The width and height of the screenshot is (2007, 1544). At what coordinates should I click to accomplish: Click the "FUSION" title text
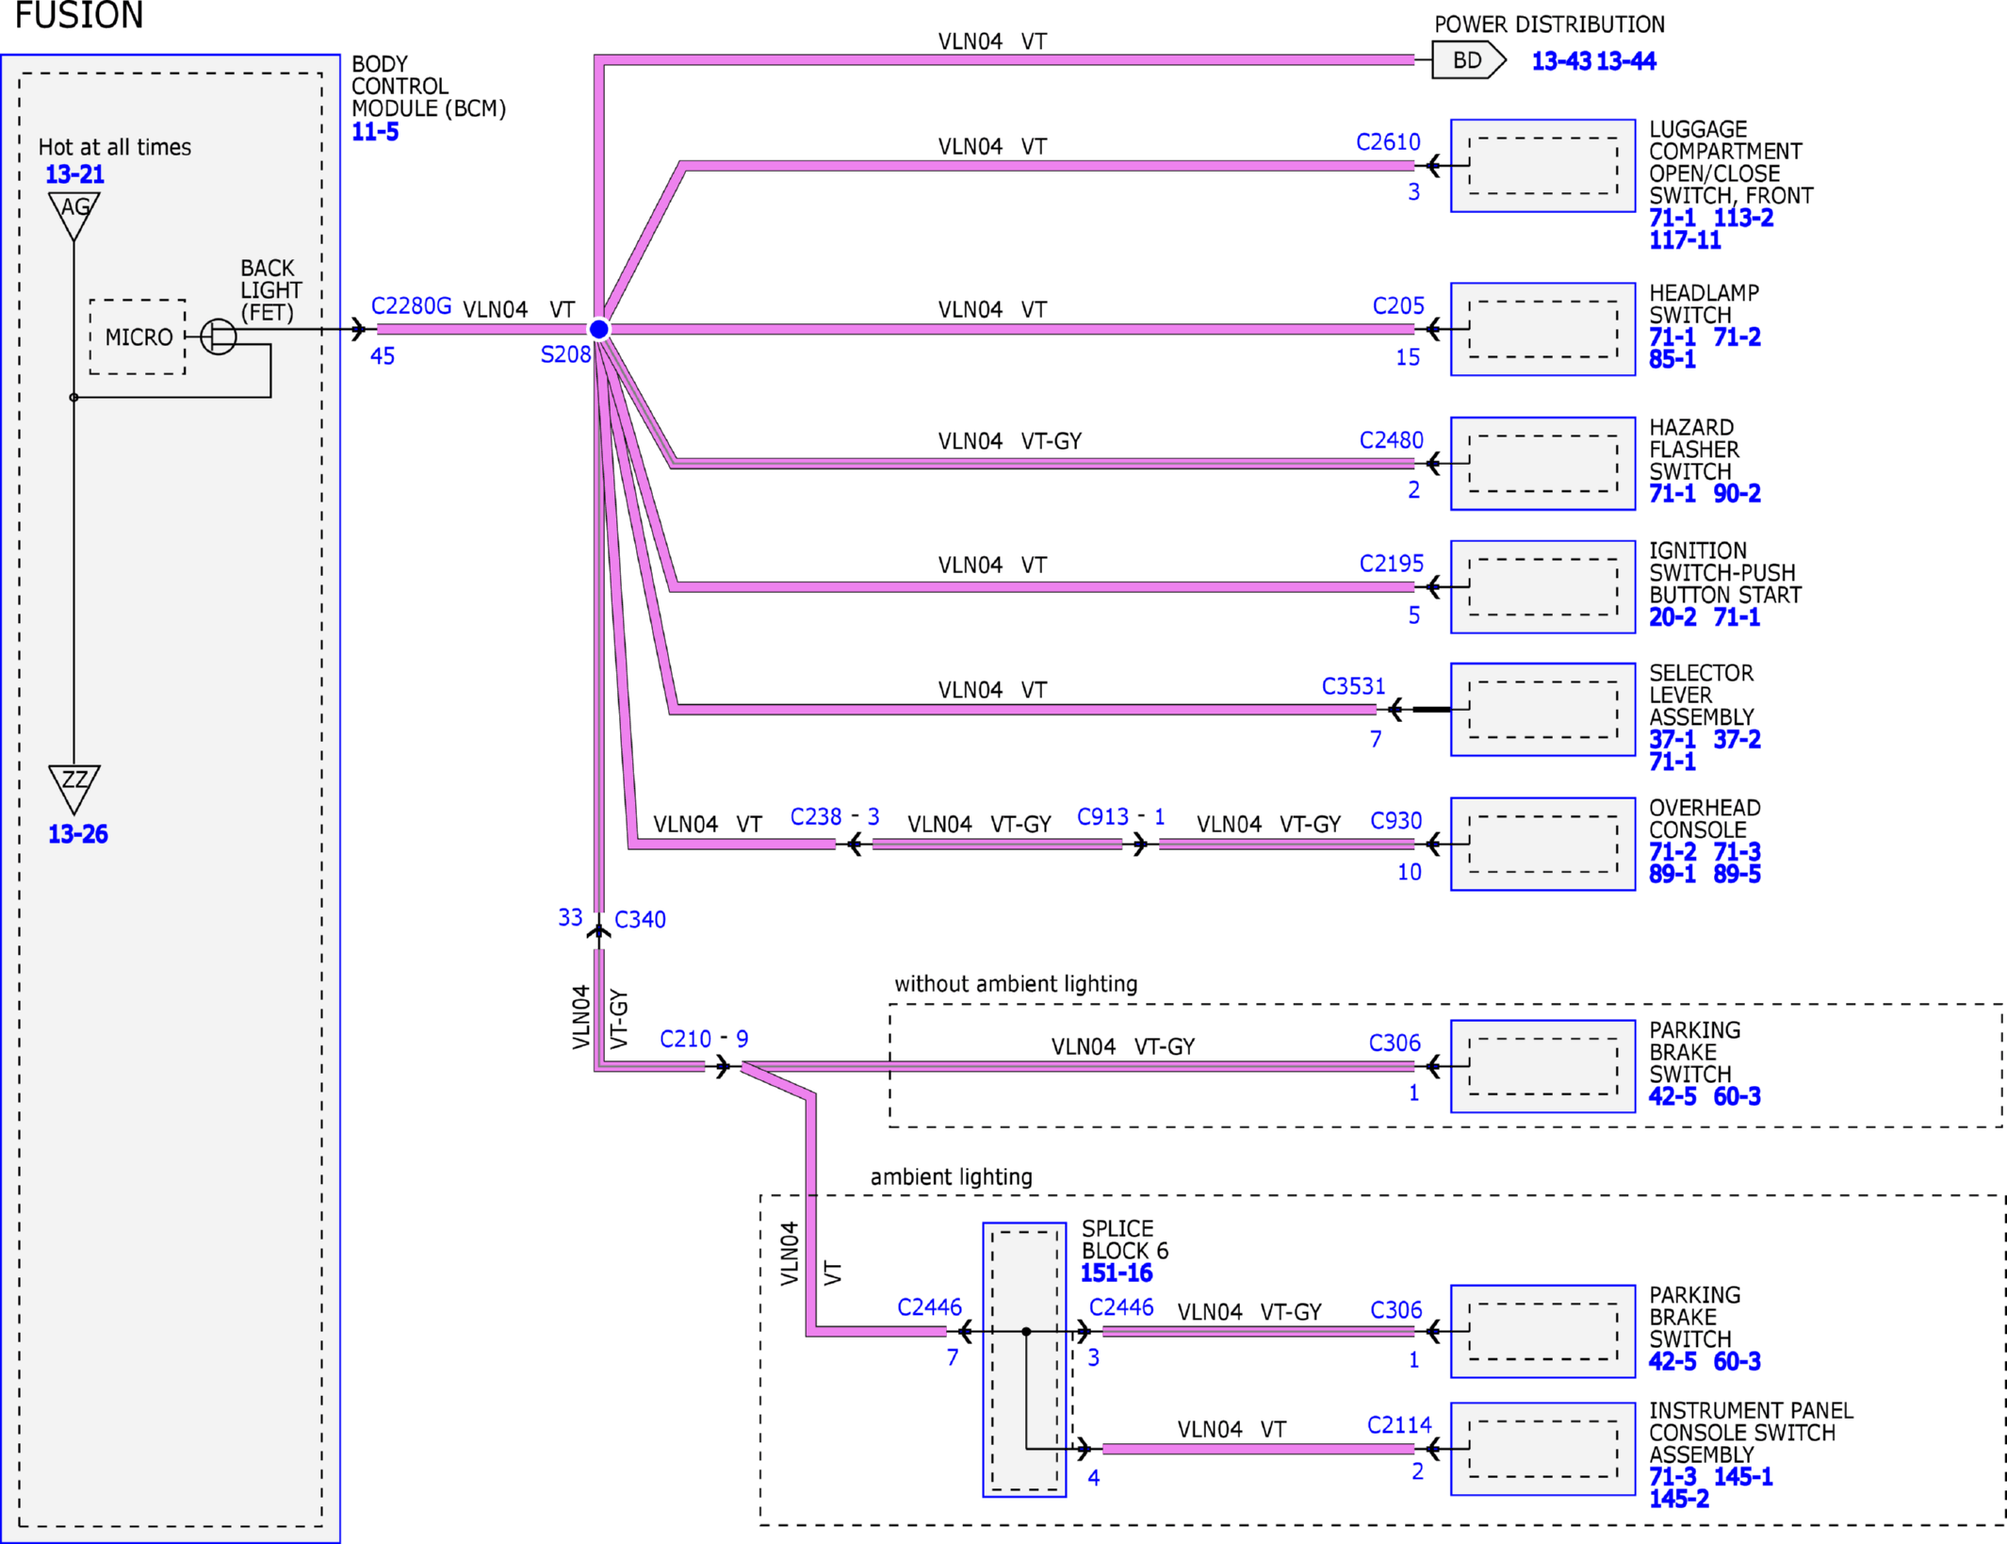(79, 15)
